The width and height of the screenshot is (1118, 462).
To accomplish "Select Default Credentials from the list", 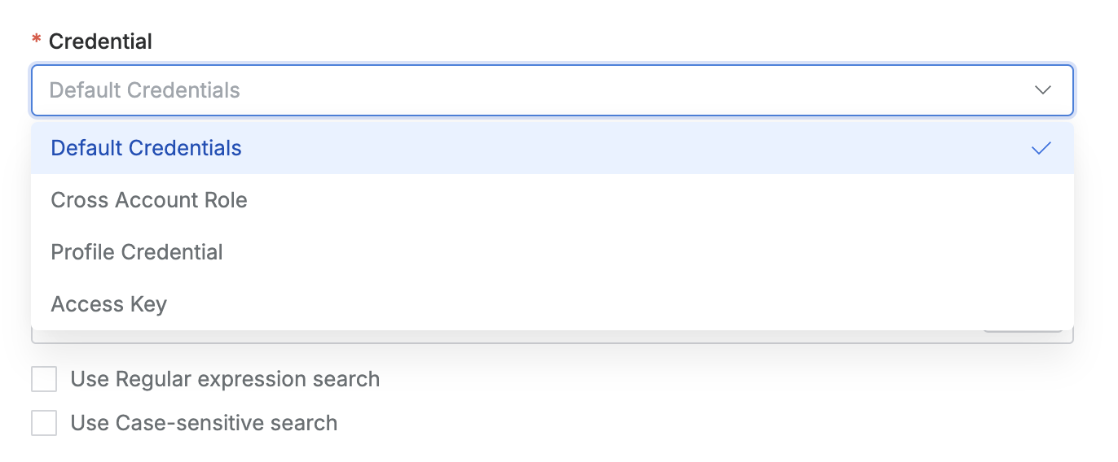I will pyautogui.click(x=147, y=148).
